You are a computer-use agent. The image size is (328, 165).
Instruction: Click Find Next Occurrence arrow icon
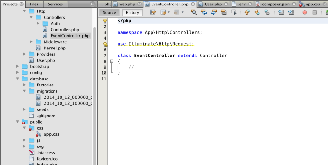[x=214, y=12]
